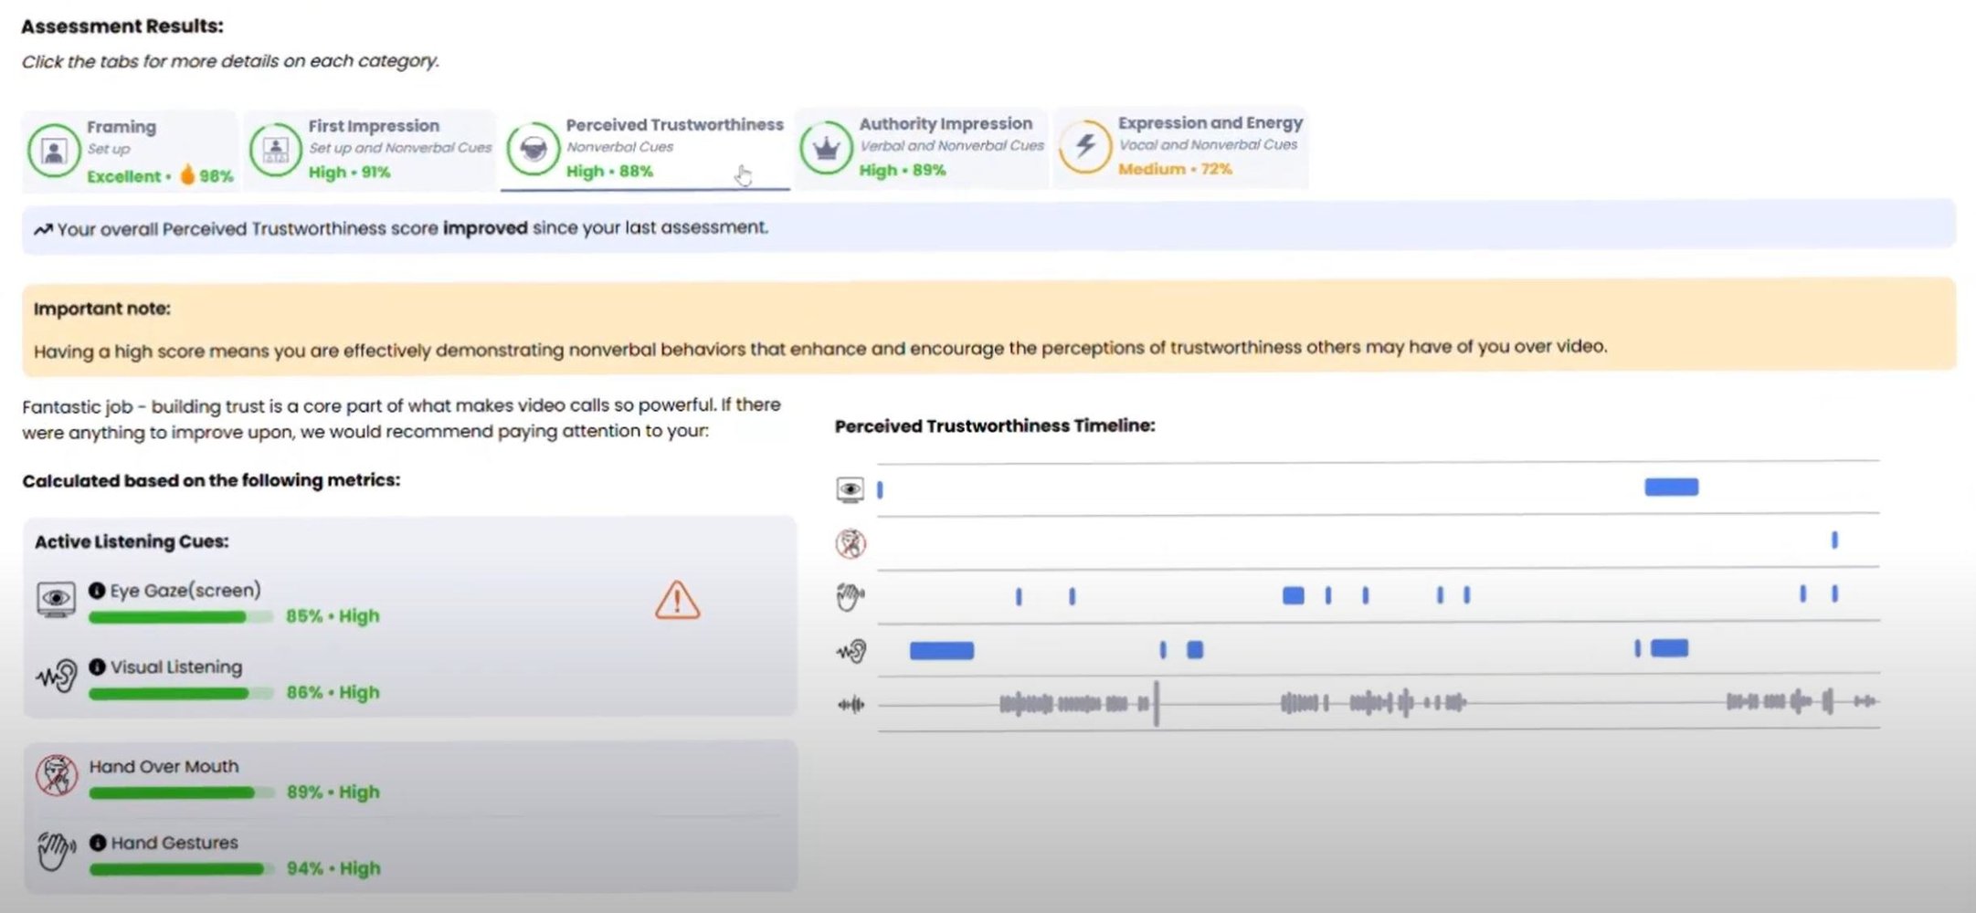Image resolution: width=1976 pixels, height=913 pixels.
Task: Open the Authority Impression tab
Action: click(x=921, y=147)
